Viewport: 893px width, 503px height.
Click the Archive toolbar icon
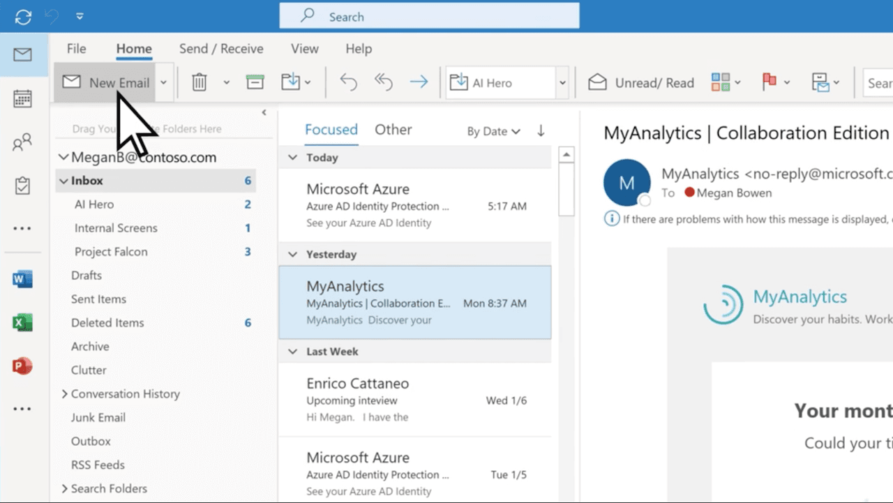point(255,82)
